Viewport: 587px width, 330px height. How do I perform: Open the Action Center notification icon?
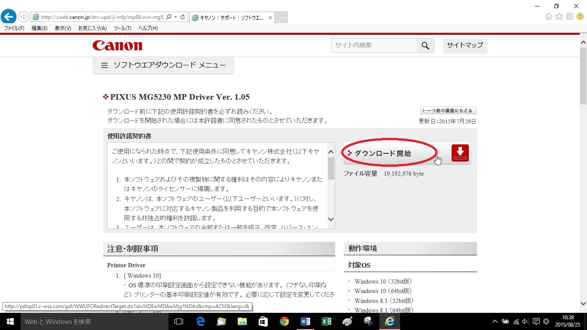point(536,321)
